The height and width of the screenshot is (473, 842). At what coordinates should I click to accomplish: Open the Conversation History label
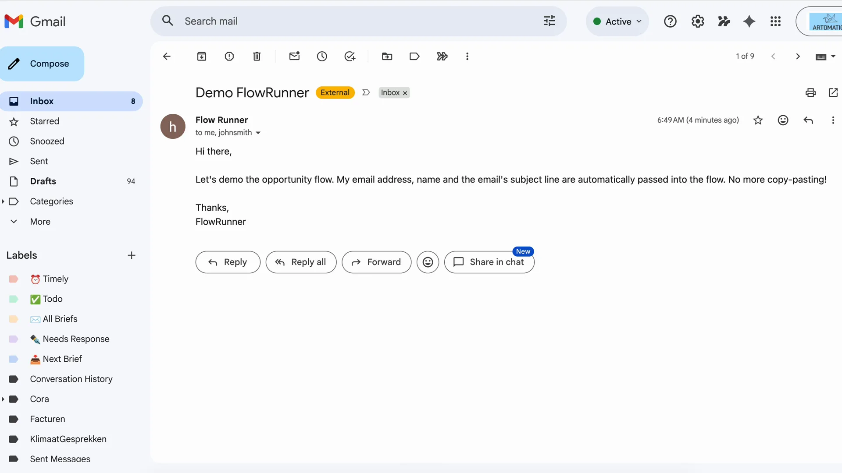[x=71, y=379]
